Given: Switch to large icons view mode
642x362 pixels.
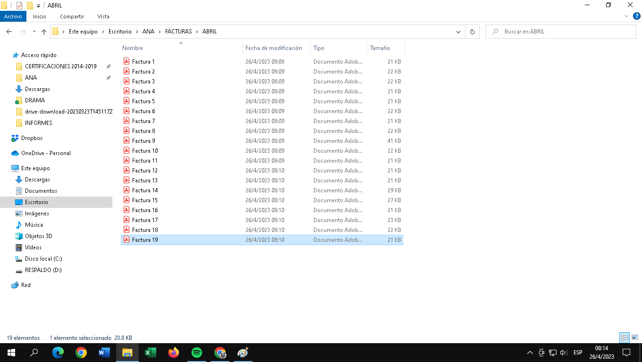Looking at the screenshot, I should 634,337.
